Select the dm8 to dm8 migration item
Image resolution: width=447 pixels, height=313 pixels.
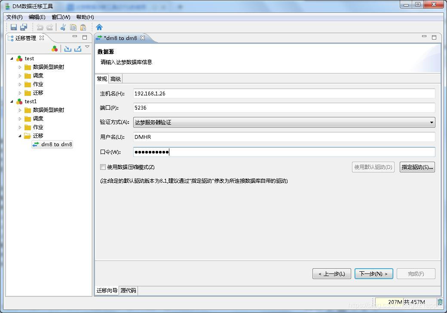click(x=52, y=144)
